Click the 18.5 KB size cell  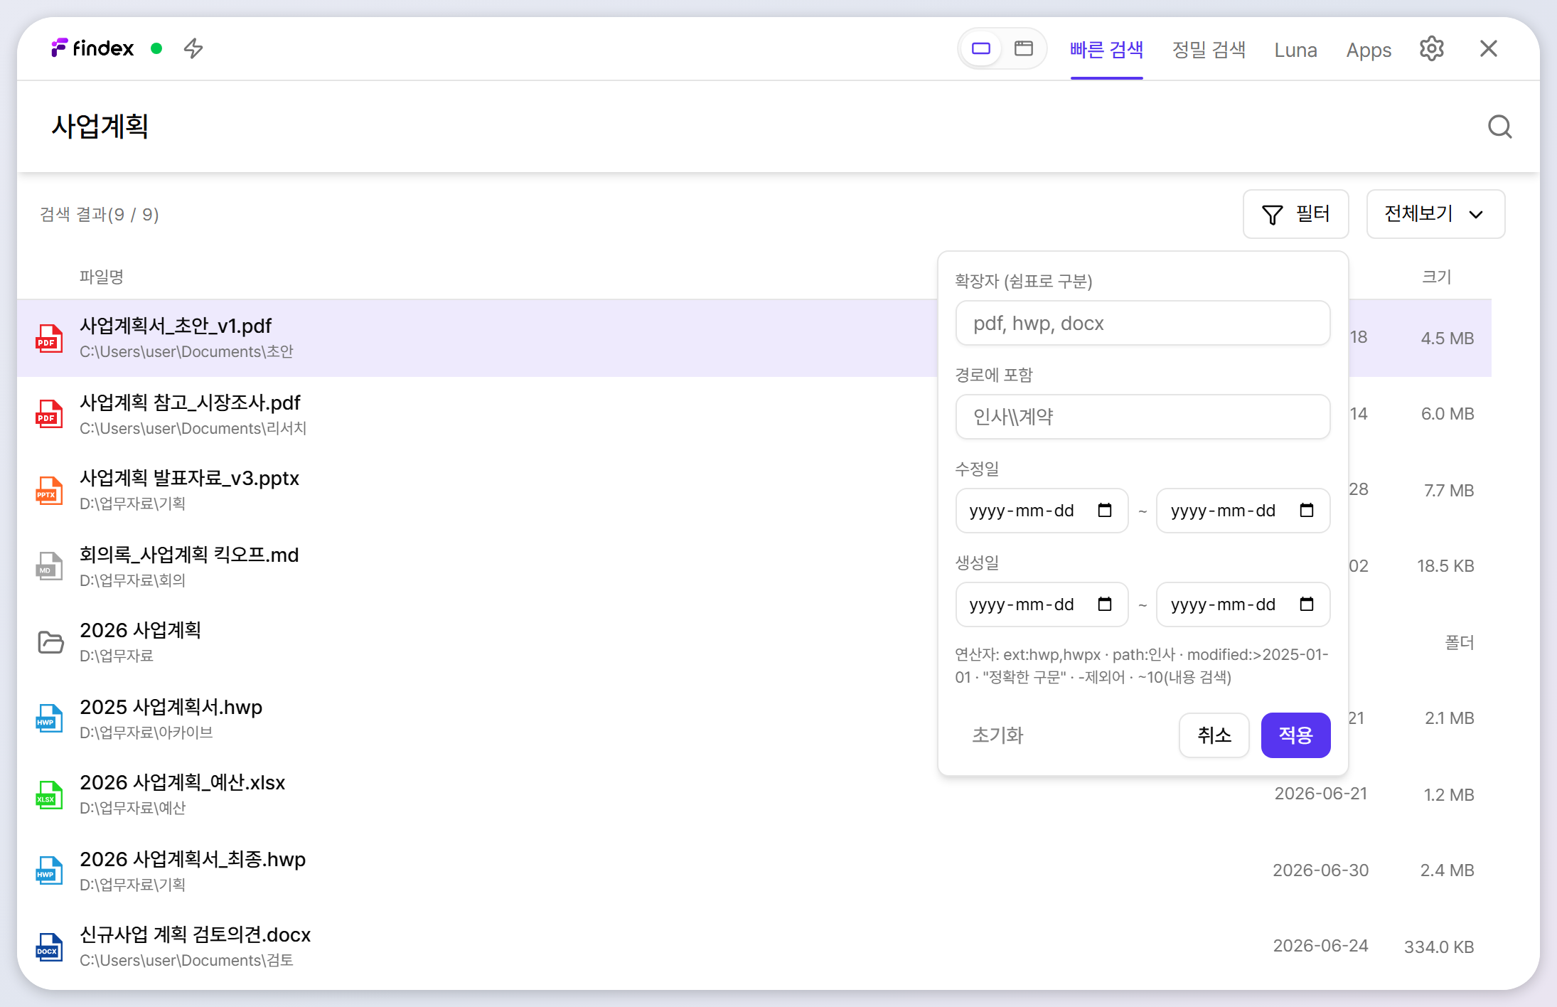click(x=1445, y=566)
